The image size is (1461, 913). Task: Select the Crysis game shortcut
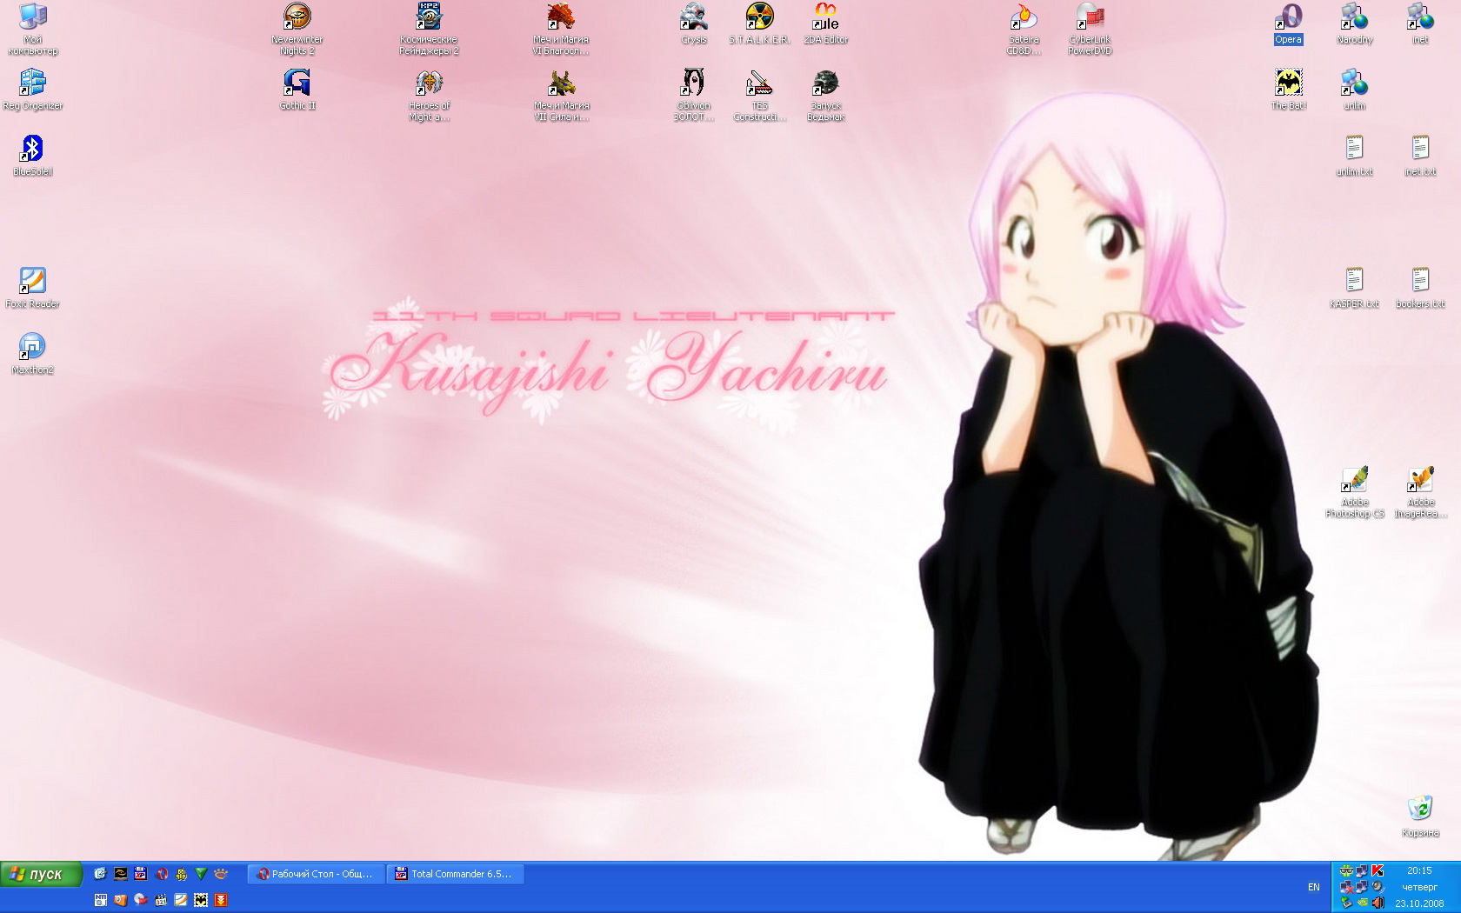click(694, 23)
